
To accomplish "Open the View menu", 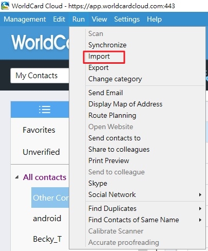I will point(99,19).
